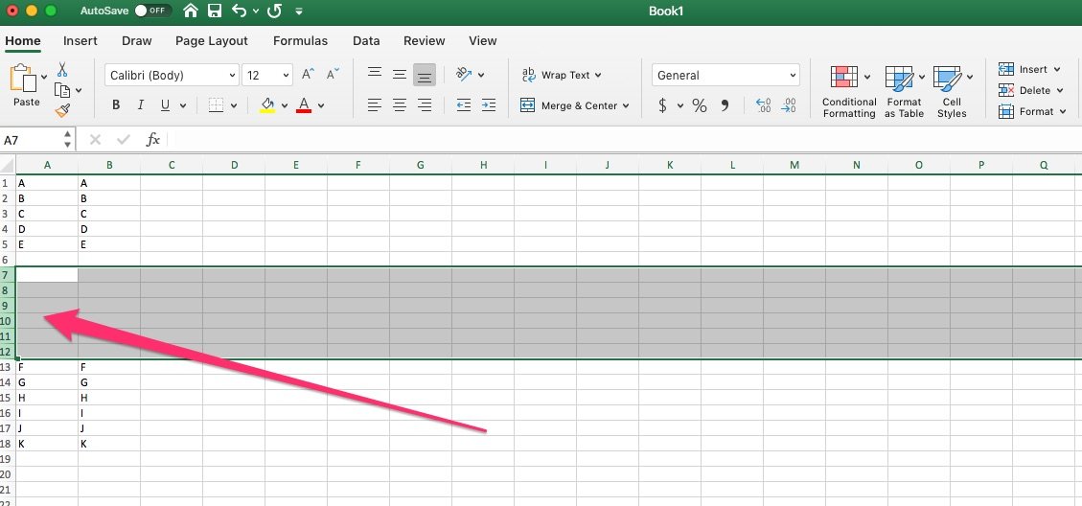Toggle Italic formatting
The image size is (1082, 506).
click(x=141, y=105)
